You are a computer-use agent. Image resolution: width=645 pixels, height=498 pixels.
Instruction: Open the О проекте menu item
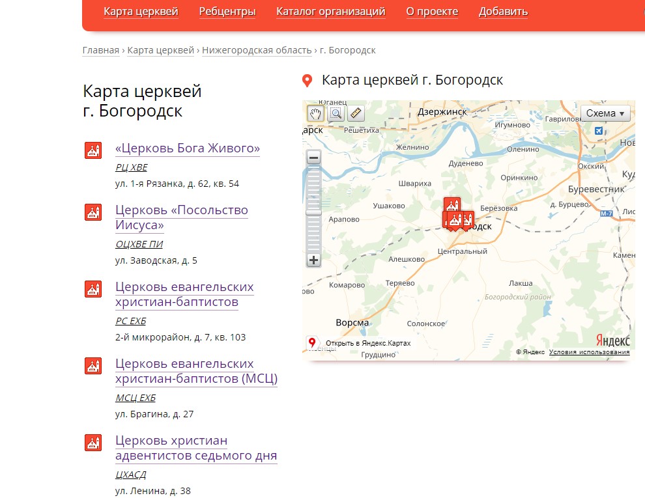click(x=432, y=12)
